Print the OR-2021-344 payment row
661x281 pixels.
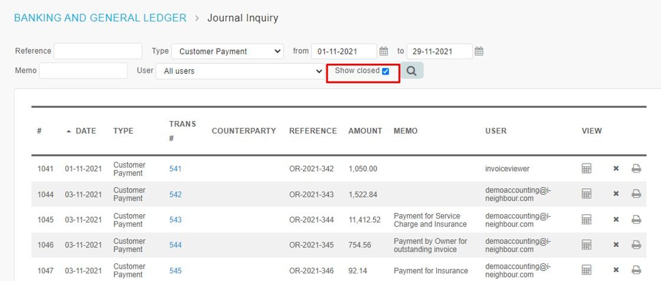click(x=636, y=220)
